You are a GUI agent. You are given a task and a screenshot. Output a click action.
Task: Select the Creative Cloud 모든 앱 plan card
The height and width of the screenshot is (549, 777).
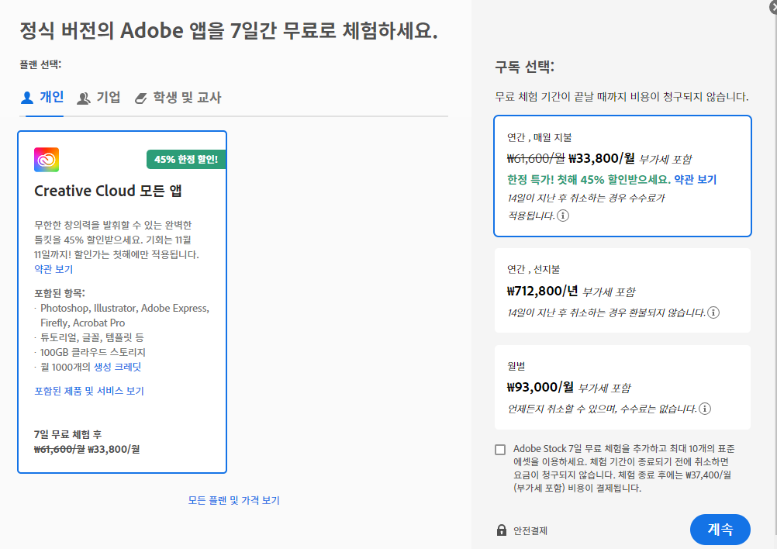122,302
